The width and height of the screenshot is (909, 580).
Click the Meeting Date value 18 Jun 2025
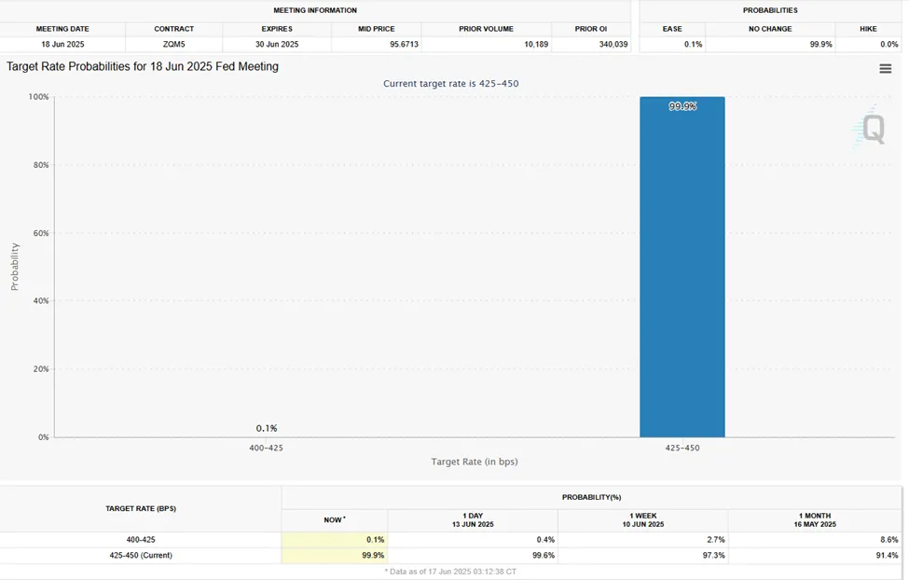[x=62, y=44]
